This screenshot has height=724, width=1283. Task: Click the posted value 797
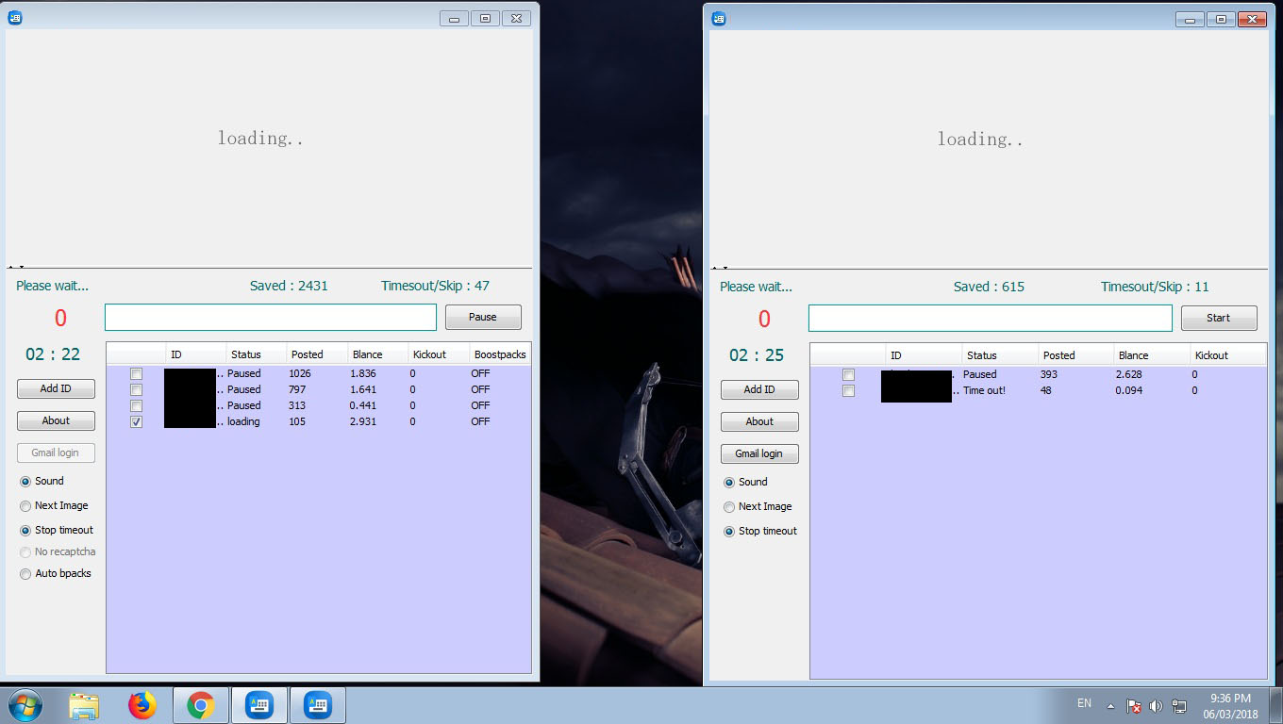pyautogui.click(x=298, y=390)
